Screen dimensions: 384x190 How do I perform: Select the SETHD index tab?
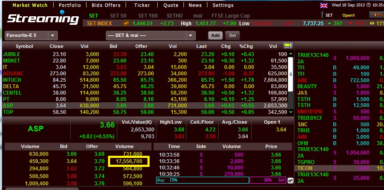[x=174, y=16]
